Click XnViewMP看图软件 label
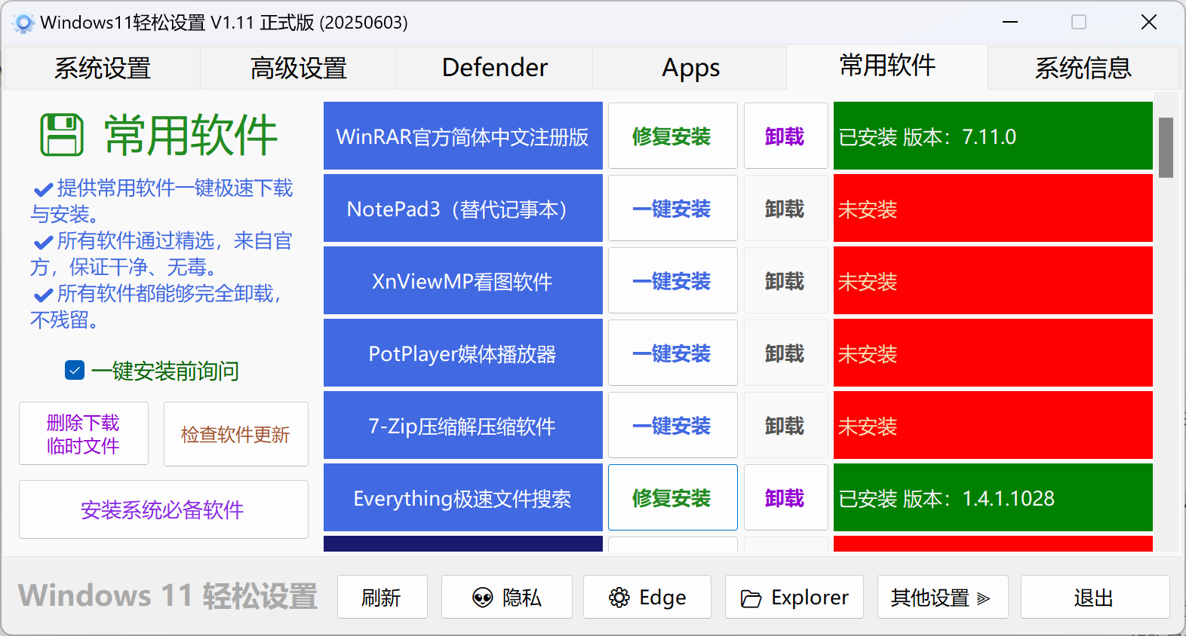The image size is (1186, 636). pyautogui.click(x=462, y=280)
